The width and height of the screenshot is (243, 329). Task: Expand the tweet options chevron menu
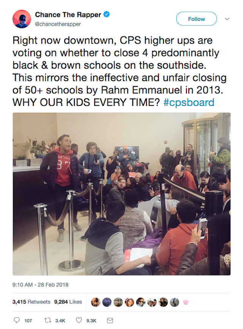227,19
